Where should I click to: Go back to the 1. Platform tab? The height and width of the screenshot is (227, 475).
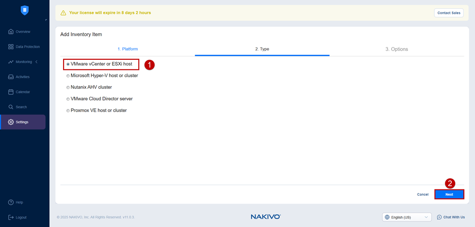128,49
